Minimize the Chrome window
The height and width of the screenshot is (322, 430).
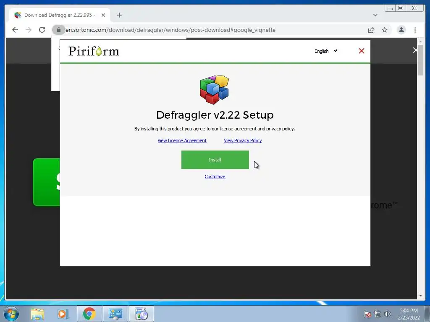coord(390,8)
